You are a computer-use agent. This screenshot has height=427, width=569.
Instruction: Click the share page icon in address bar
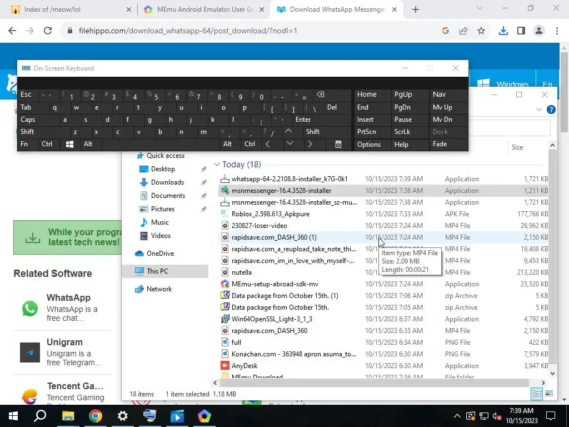(463, 31)
